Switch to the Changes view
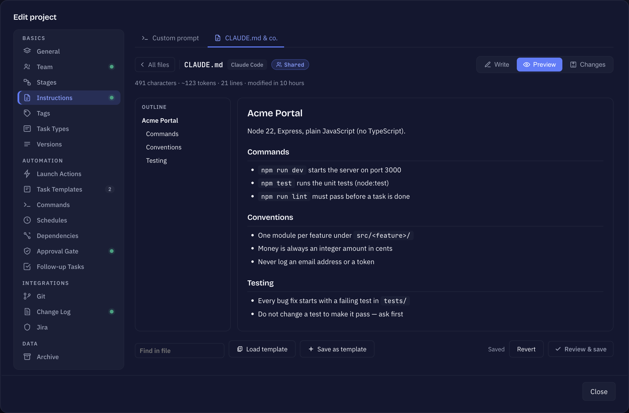 [x=588, y=65]
